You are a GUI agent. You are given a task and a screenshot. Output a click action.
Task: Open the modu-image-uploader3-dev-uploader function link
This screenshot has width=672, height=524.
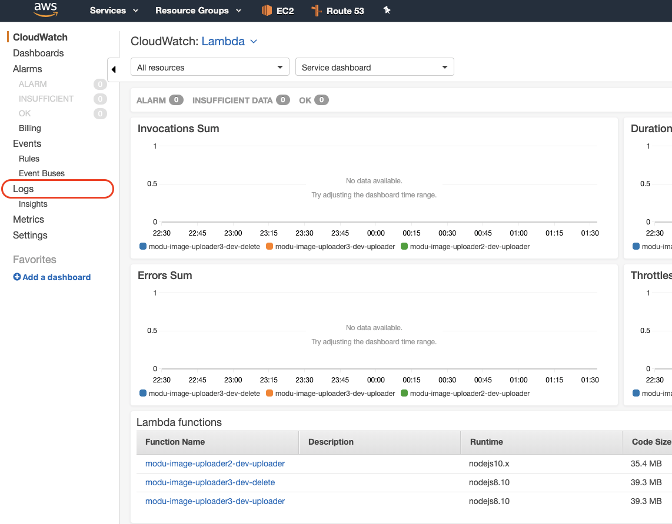(215, 501)
